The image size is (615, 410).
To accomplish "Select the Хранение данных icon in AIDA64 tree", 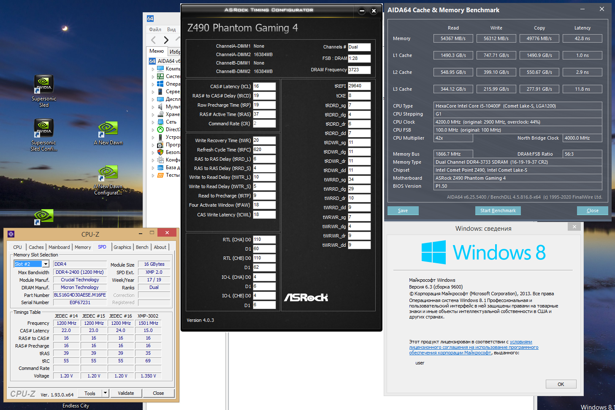I will coord(160,114).
